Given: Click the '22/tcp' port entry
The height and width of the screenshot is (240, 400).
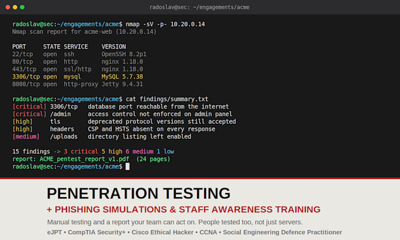Looking at the screenshot, I should pyautogui.click(x=22, y=54).
